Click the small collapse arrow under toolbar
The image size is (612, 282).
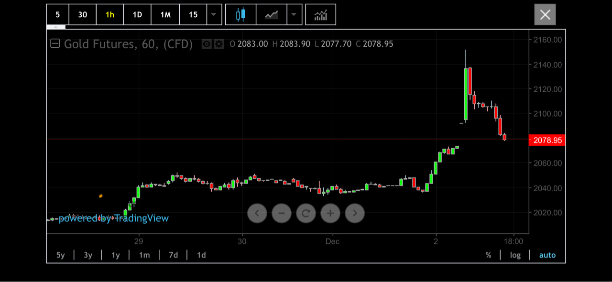56,27
